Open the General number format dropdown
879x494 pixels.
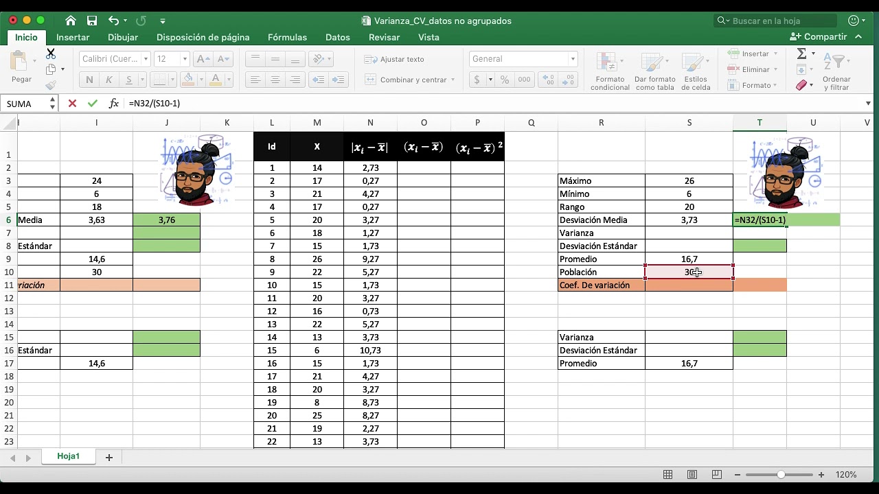(573, 59)
